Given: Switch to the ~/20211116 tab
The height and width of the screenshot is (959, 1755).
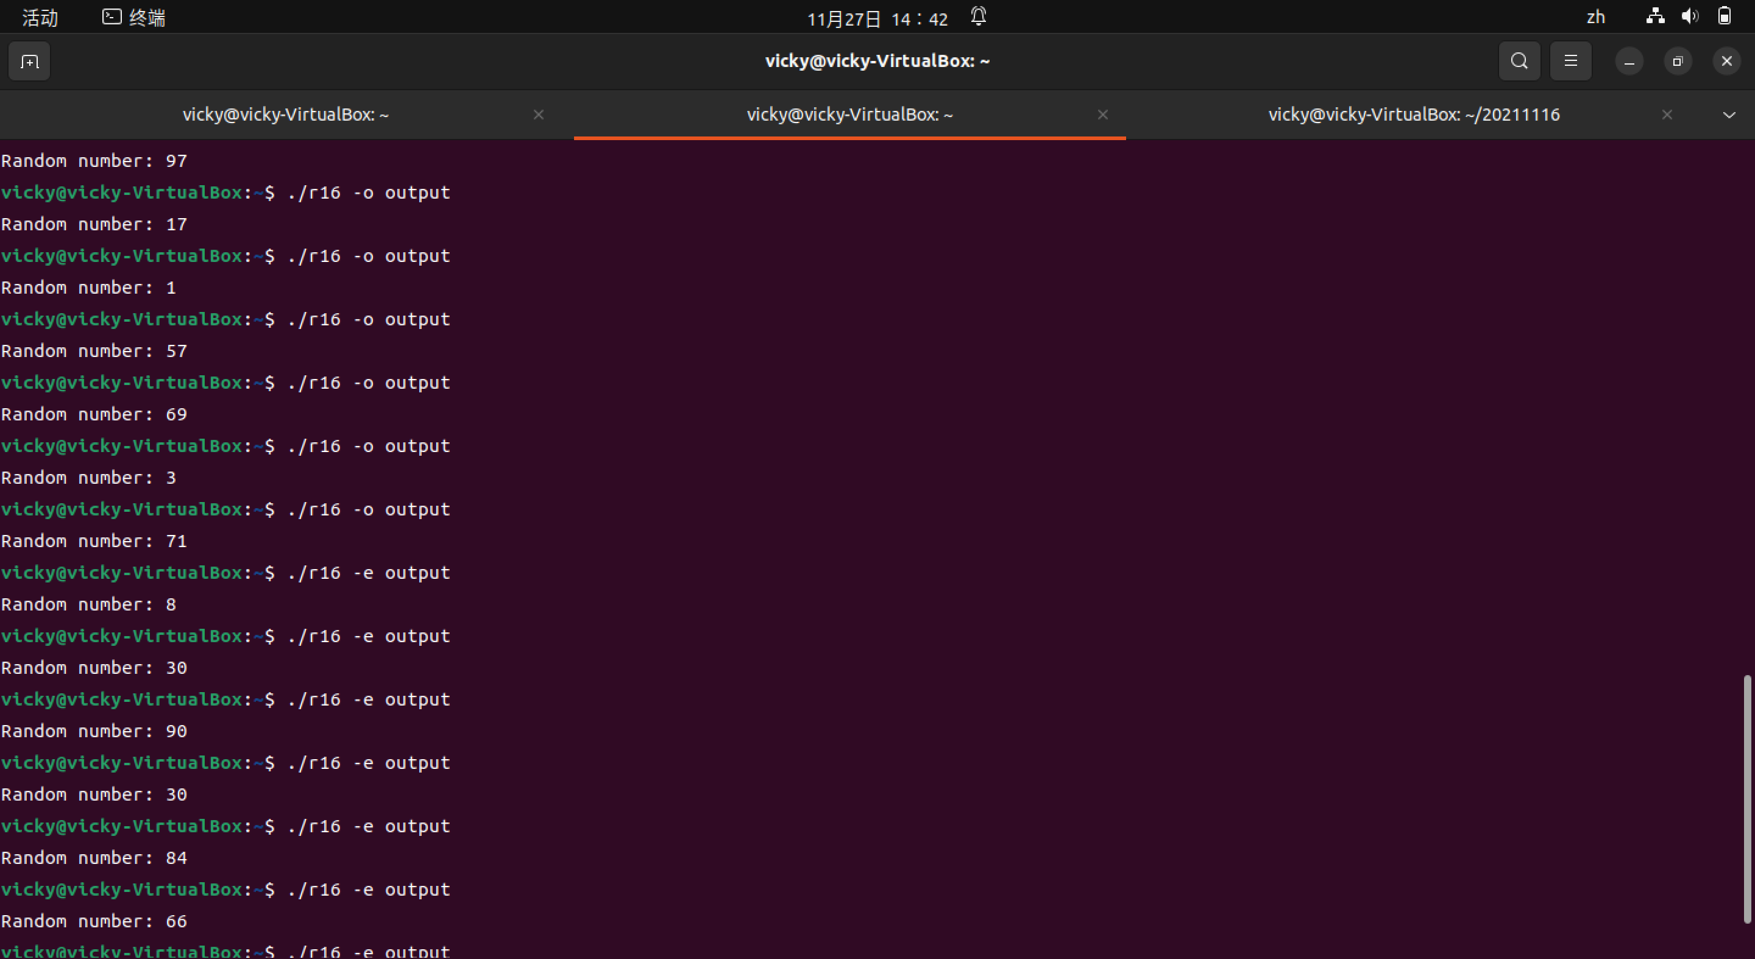Looking at the screenshot, I should click(x=1413, y=115).
